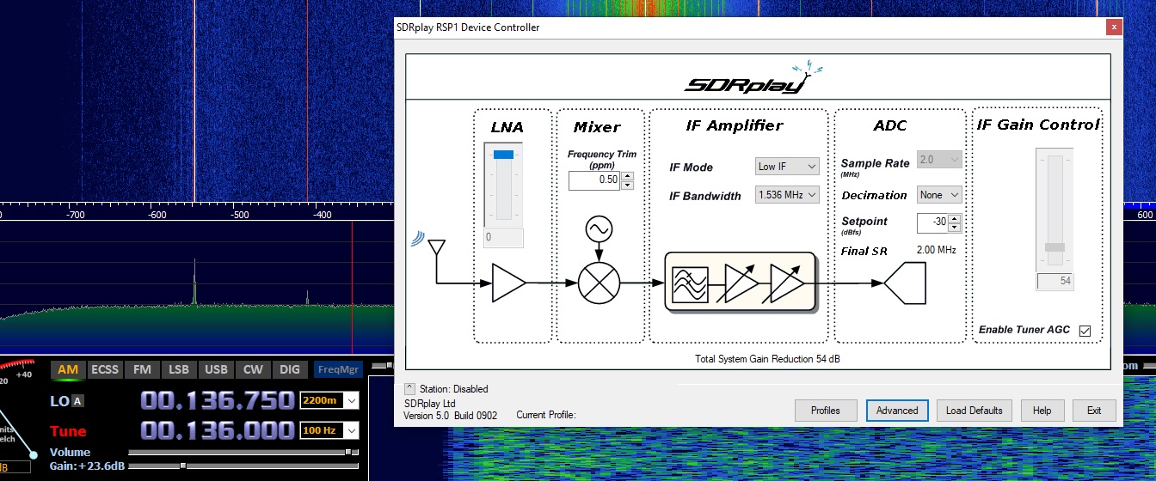Expand the Station panel arrow
The image size is (1156, 481).
pos(409,389)
